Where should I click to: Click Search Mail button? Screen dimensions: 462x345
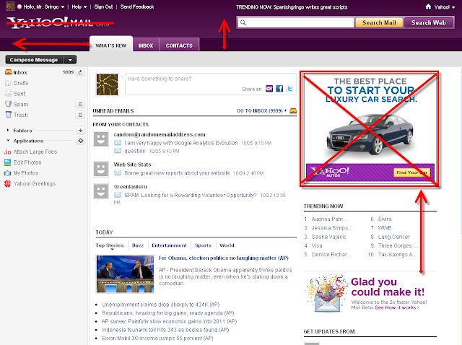[x=379, y=22]
